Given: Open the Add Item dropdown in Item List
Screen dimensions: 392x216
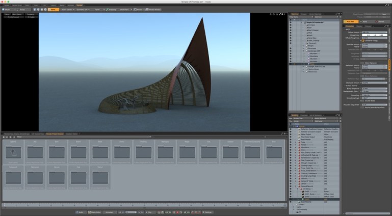Looking at the screenshot, I should (x=327, y=17).
